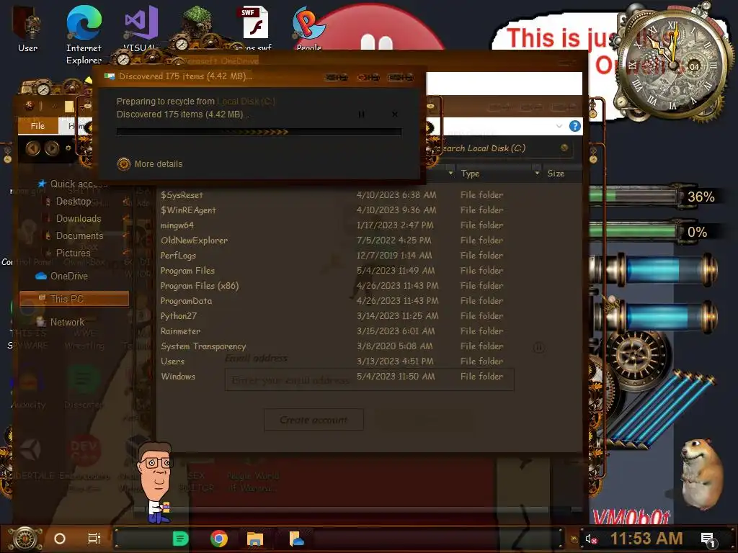Image resolution: width=738 pixels, height=553 pixels.
Task: Click the email address input field
Action: (370, 380)
